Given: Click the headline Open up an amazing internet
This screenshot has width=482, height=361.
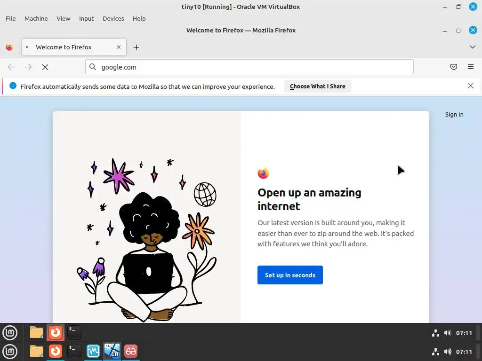Looking at the screenshot, I should coord(309,199).
